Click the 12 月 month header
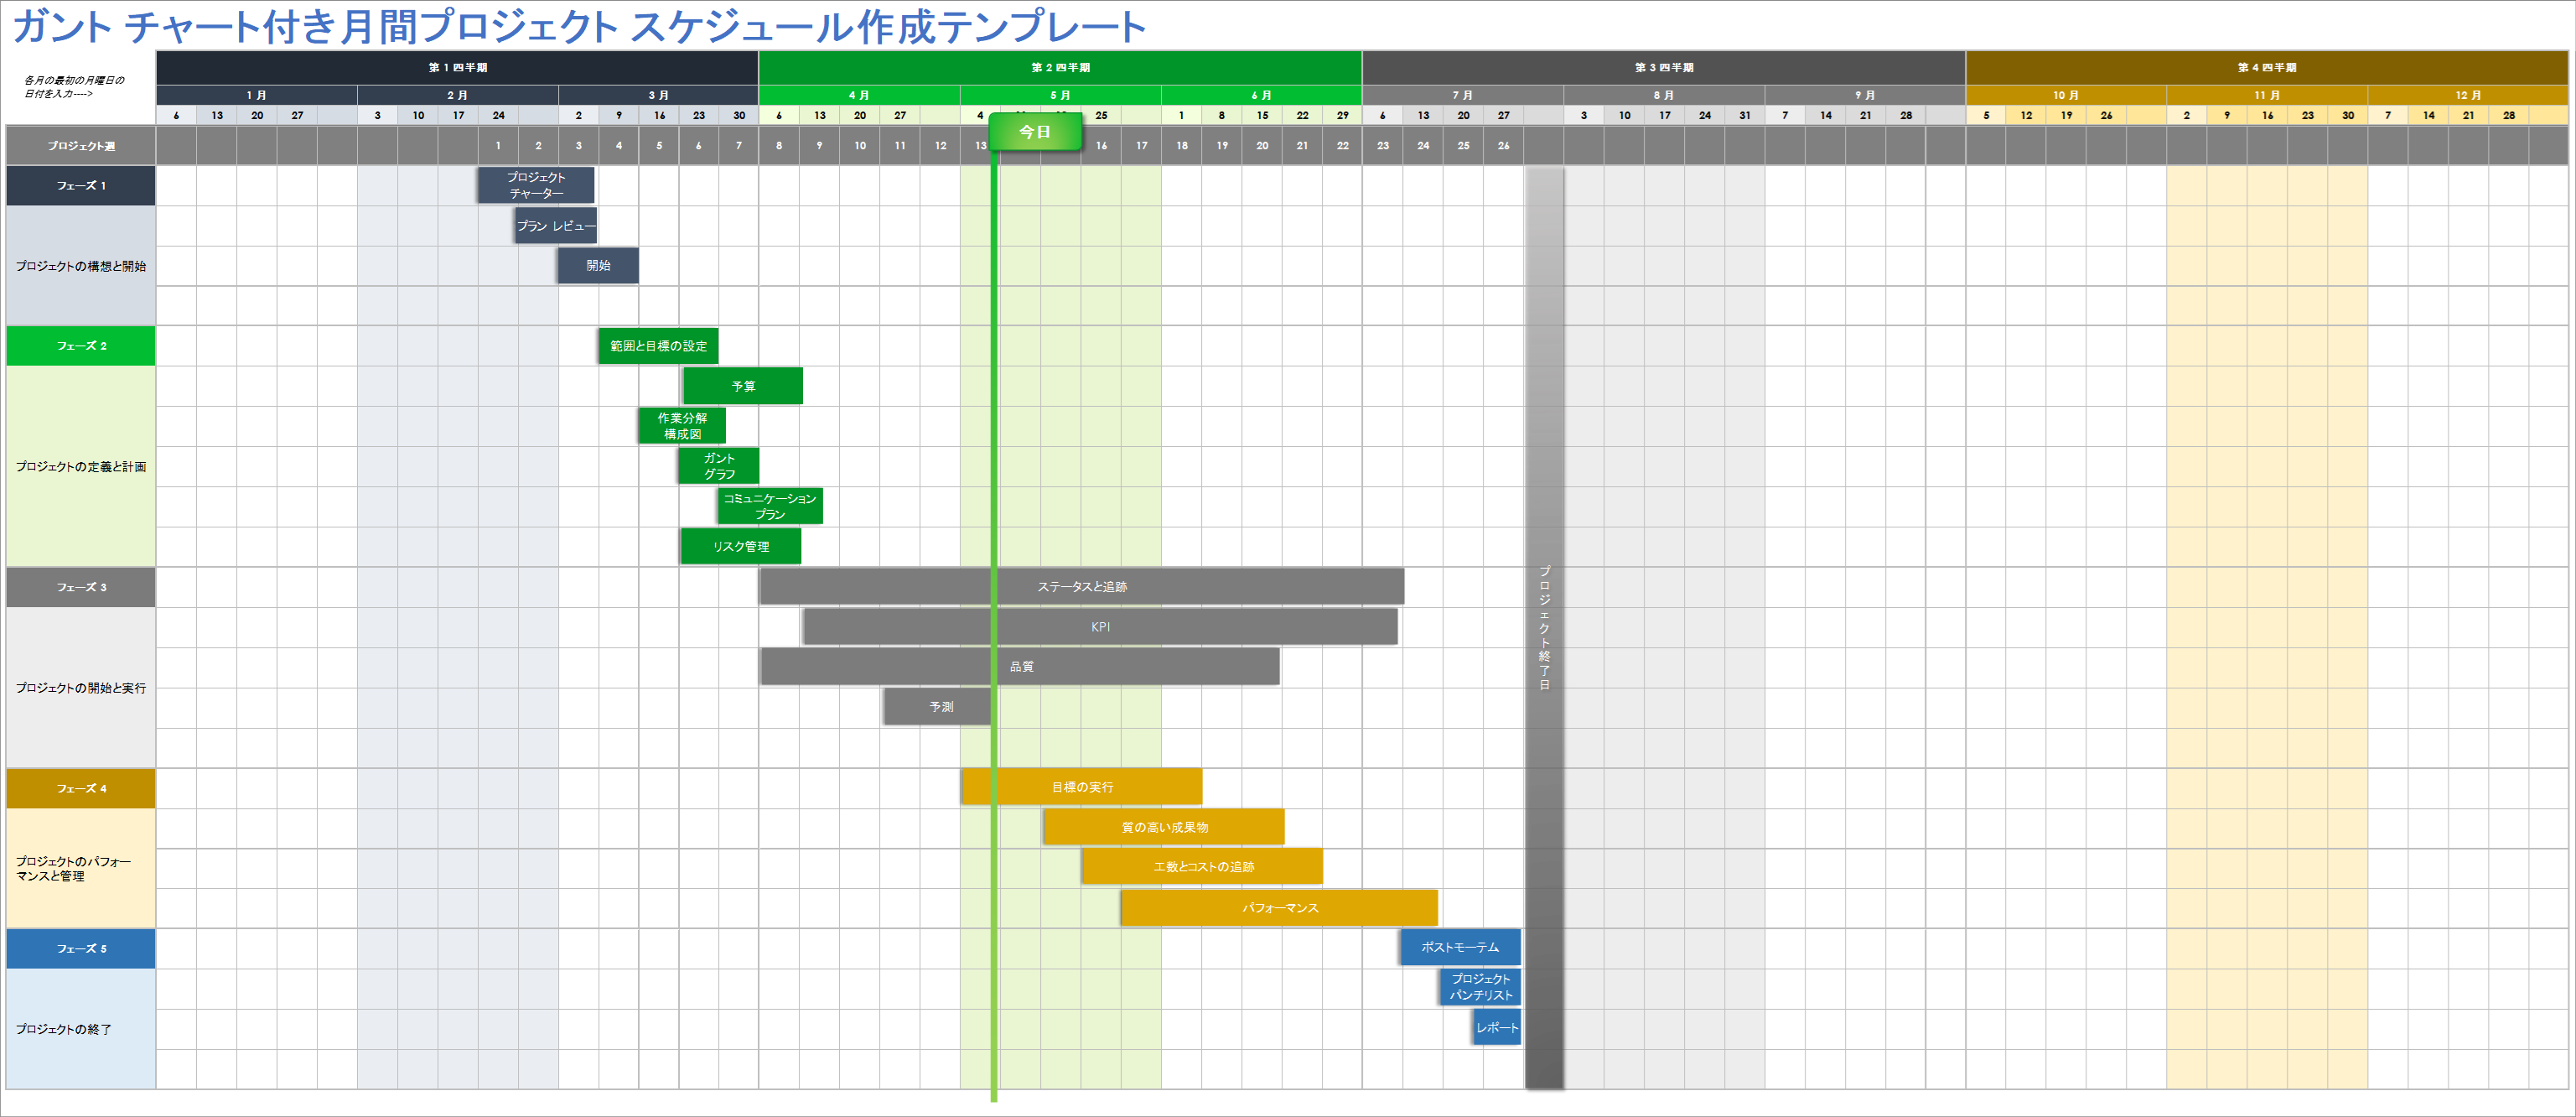 2468,95
